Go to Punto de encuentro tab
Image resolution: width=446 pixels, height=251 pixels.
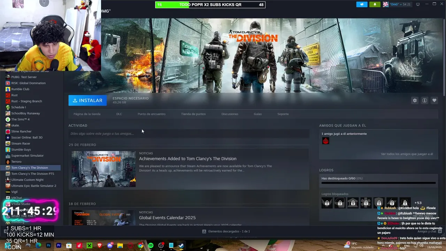(152, 114)
